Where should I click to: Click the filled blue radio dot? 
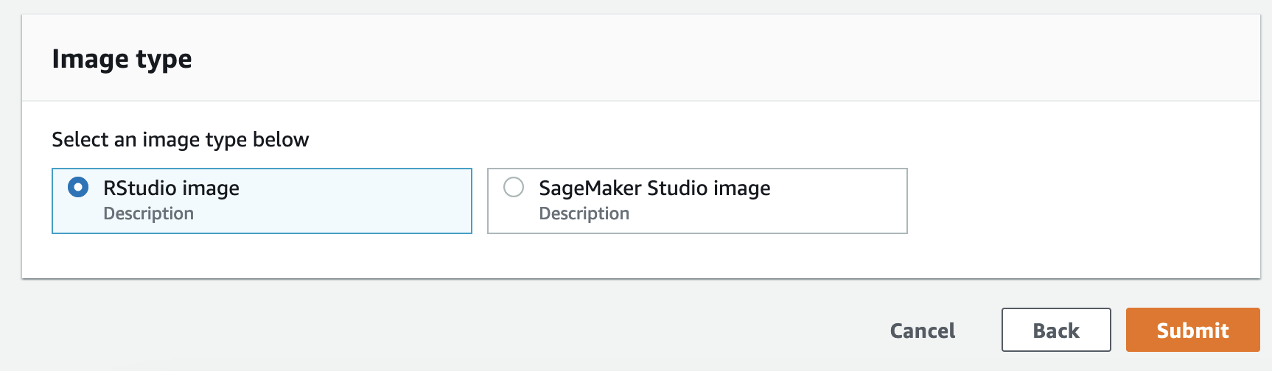point(78,188)
